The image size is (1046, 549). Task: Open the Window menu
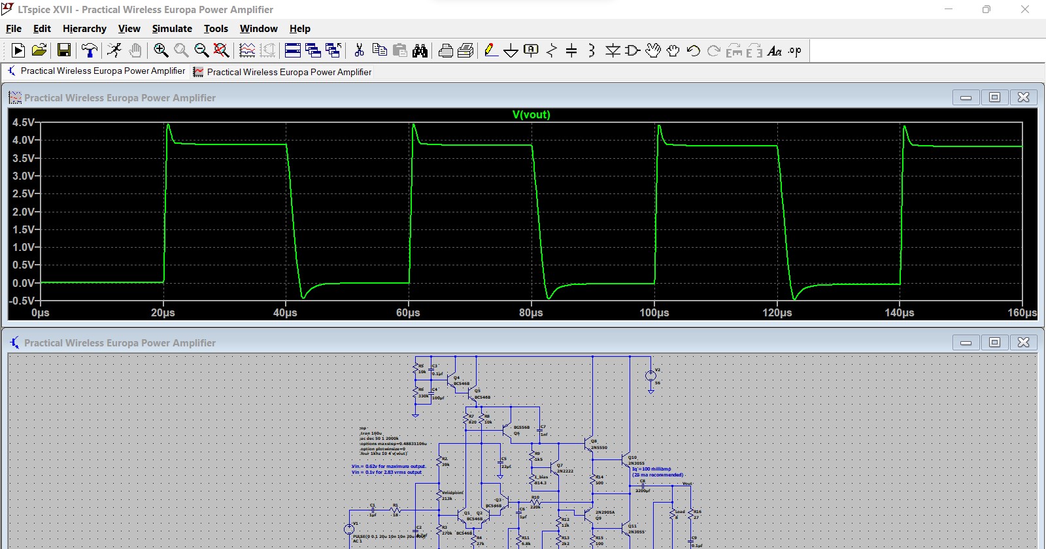tap(259, 29)
